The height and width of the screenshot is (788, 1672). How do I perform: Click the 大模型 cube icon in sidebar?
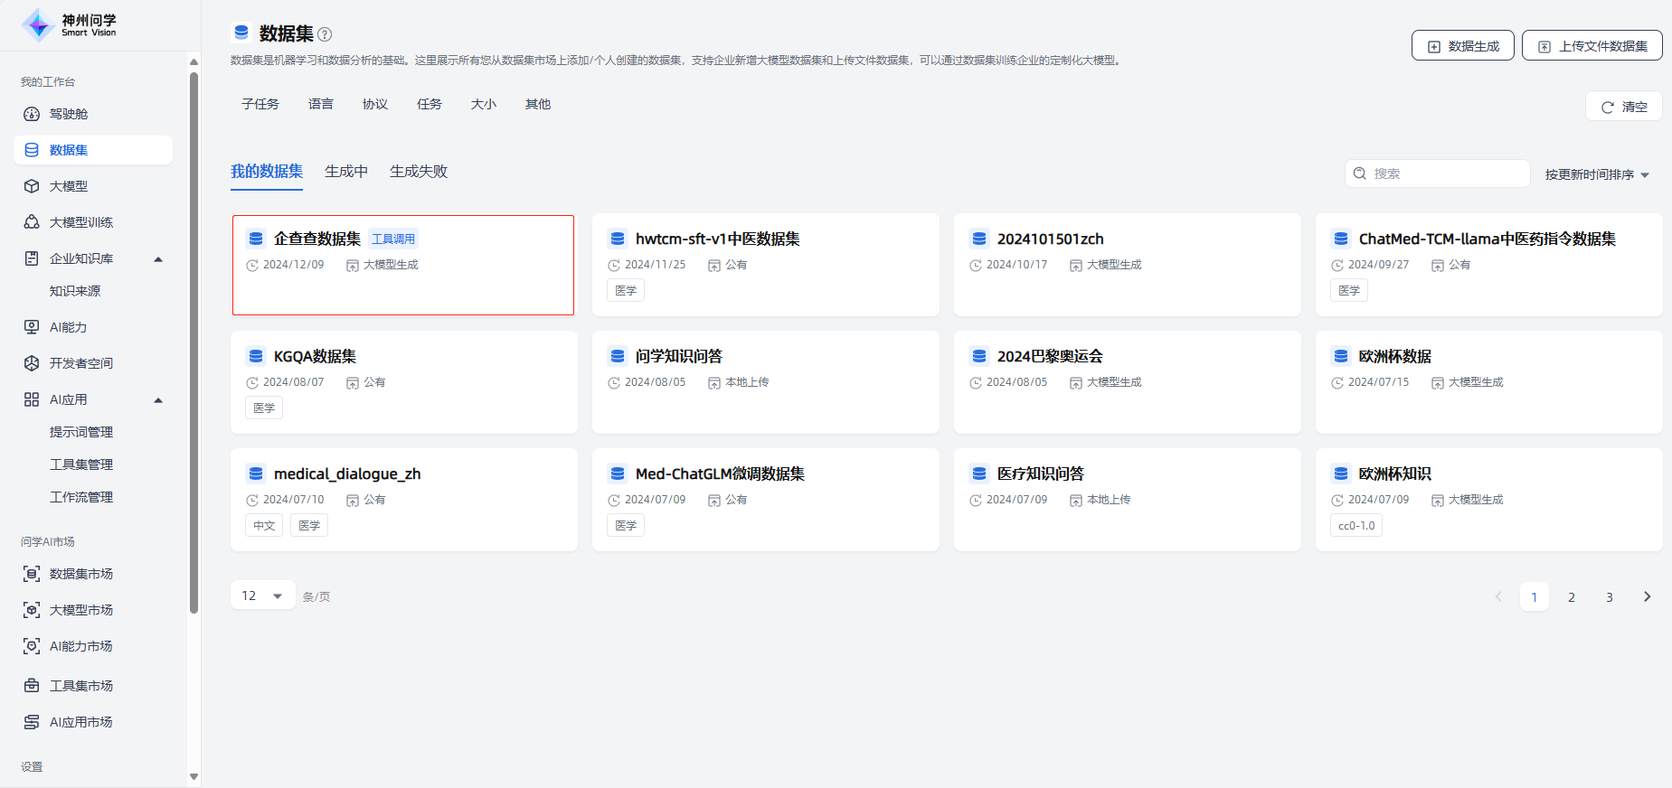click(x=32, y=186)
